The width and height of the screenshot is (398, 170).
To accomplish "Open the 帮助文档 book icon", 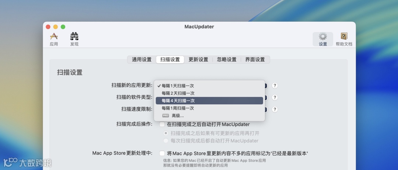I will pos(344,39).
